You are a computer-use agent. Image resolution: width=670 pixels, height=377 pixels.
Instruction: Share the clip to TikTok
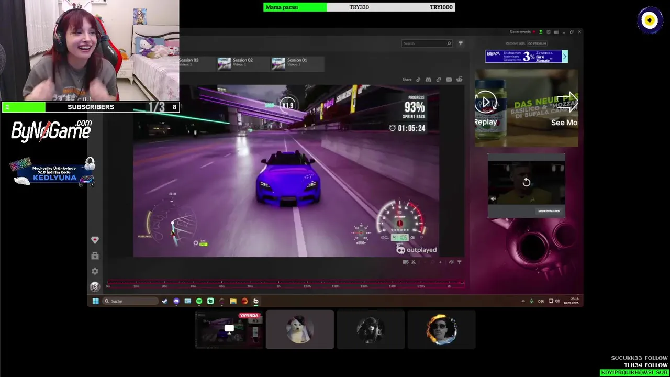click(x=418, y=80)
